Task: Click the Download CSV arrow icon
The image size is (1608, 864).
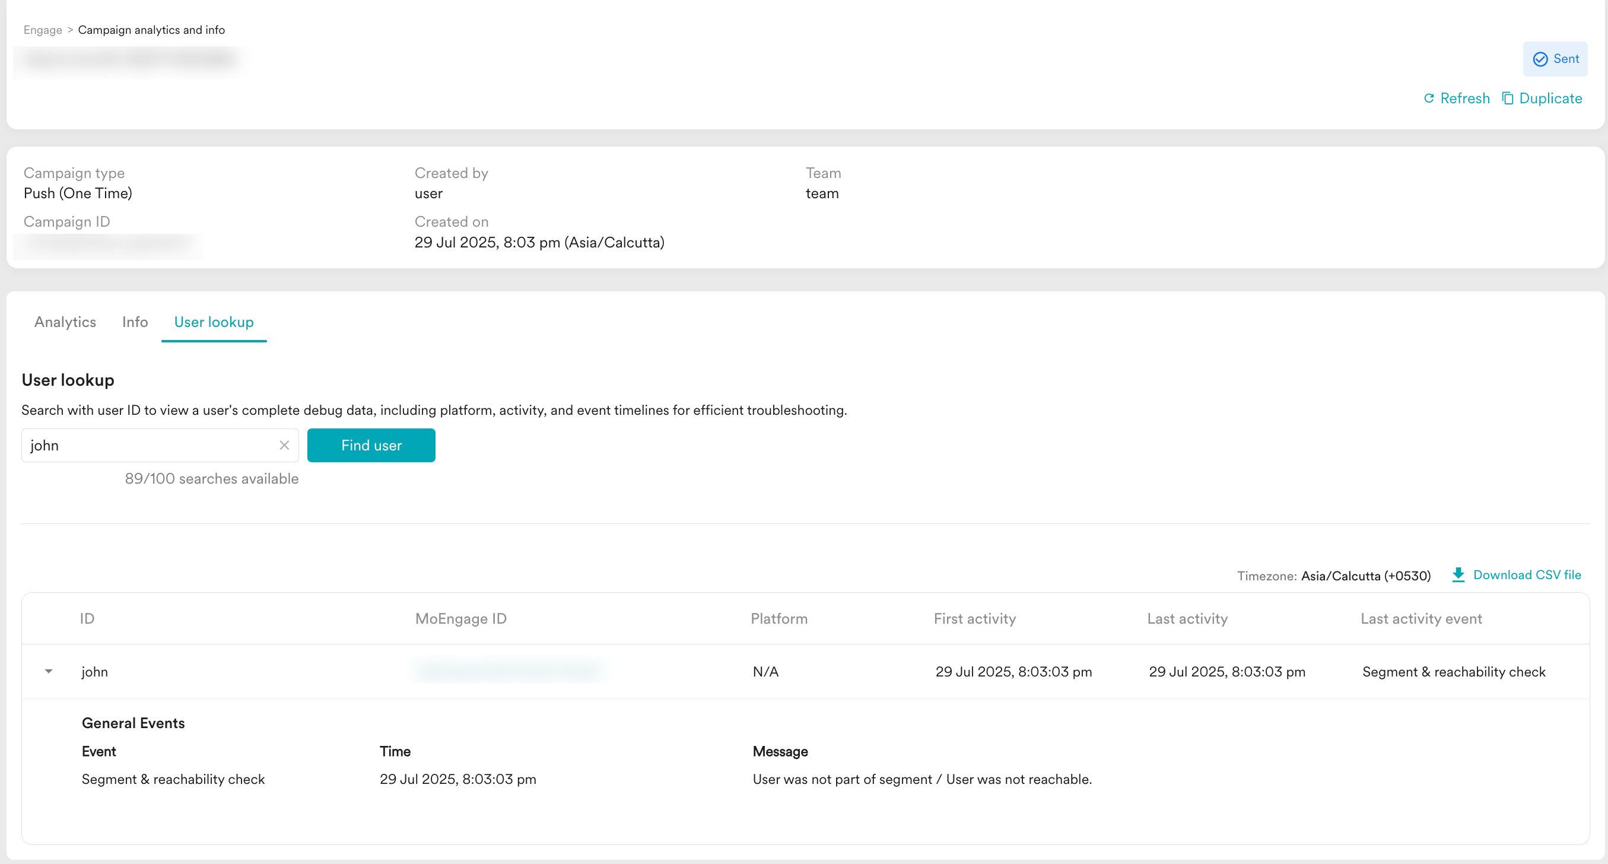Action: [1458, 575]
